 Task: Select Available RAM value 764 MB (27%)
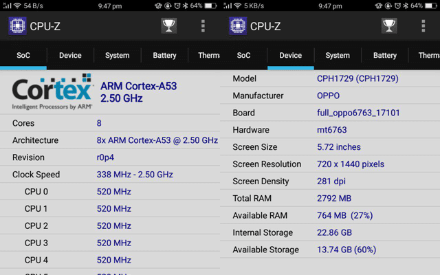[345, 215]
